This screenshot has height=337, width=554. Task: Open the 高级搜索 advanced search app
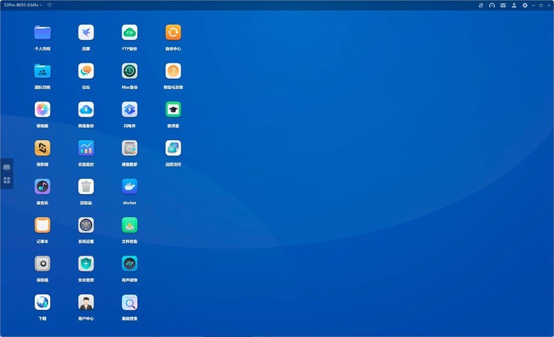(x=129, y=302)
